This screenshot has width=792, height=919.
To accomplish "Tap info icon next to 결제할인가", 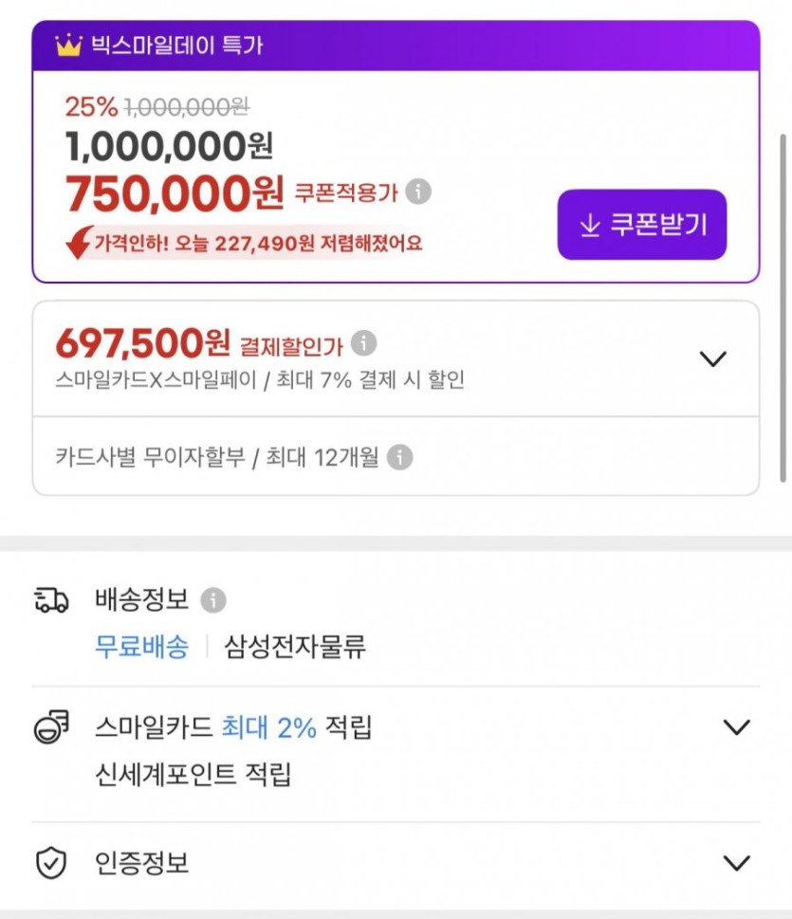I will [x=363, y=343].
